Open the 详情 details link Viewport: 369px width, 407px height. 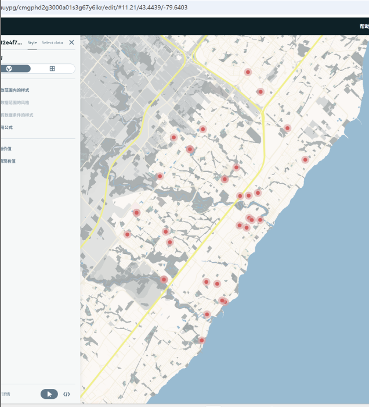(5, 394)
